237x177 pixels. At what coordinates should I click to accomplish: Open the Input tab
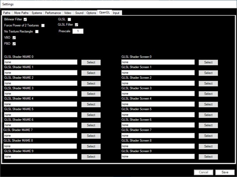coord(116,13)
